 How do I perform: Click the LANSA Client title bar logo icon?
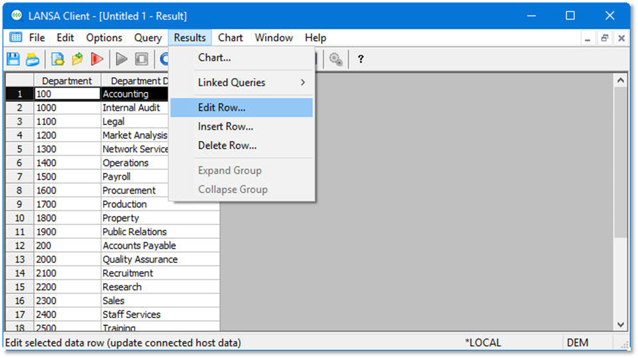coord(17,16)
